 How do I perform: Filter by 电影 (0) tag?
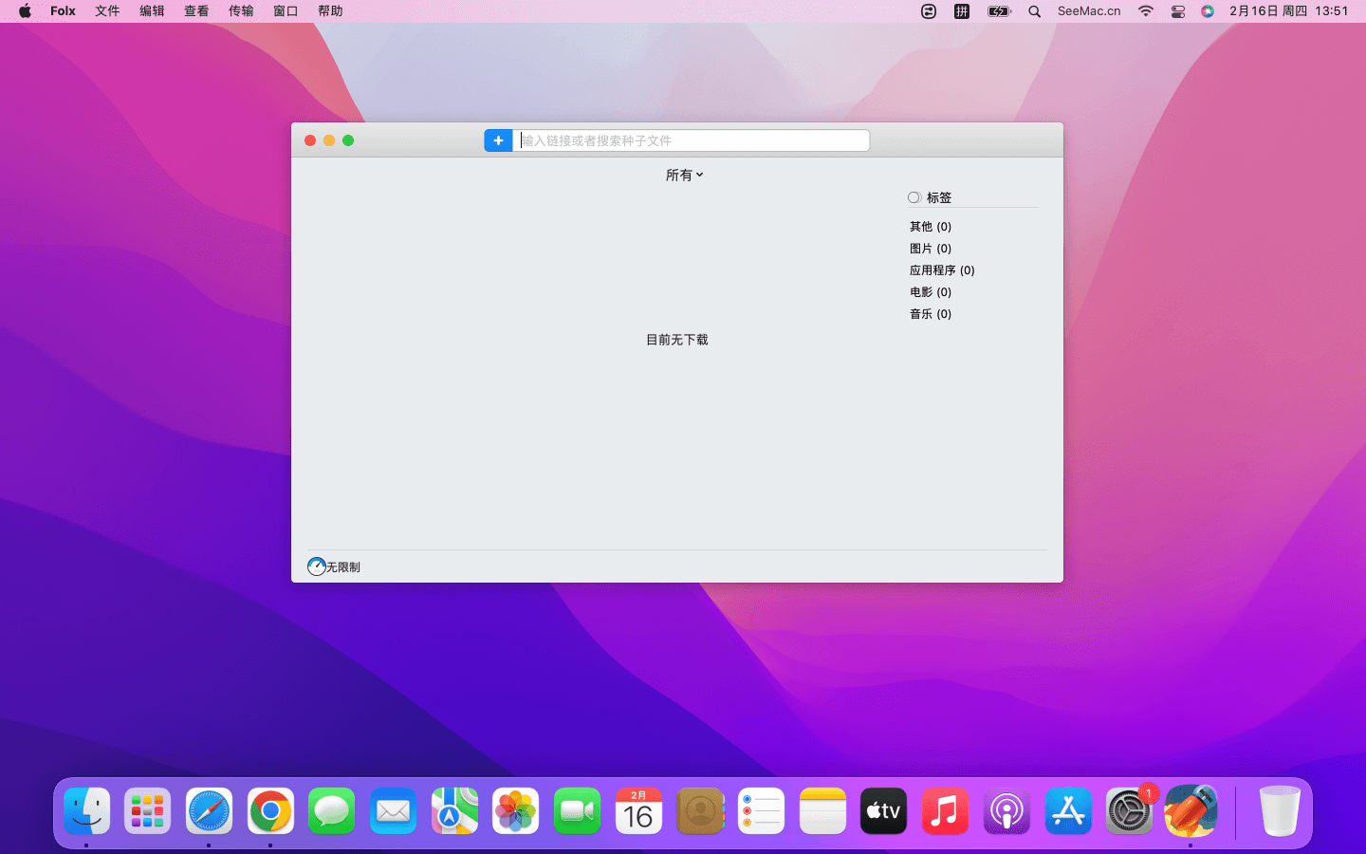(x=930, y=292)
